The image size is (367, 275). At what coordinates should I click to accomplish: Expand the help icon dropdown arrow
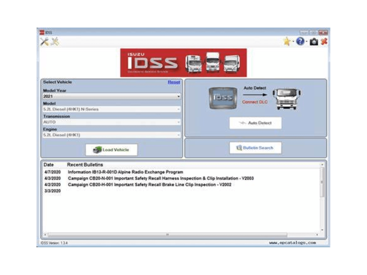tap(306, 42)
